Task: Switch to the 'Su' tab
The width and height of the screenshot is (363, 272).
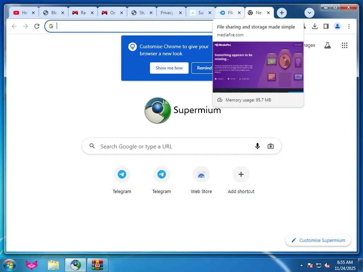Action: point(197,13)
